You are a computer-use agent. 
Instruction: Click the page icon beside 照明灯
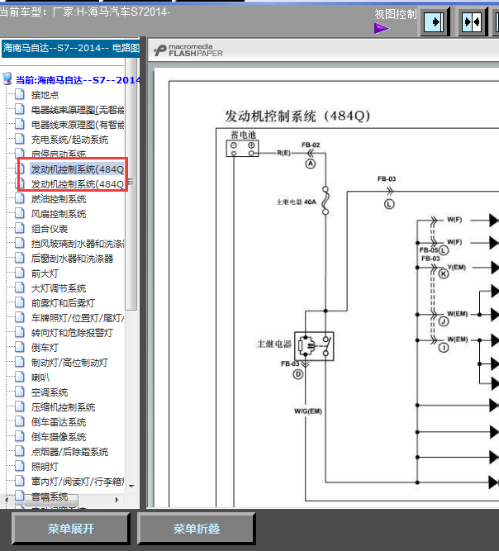[x=20, y=466]
